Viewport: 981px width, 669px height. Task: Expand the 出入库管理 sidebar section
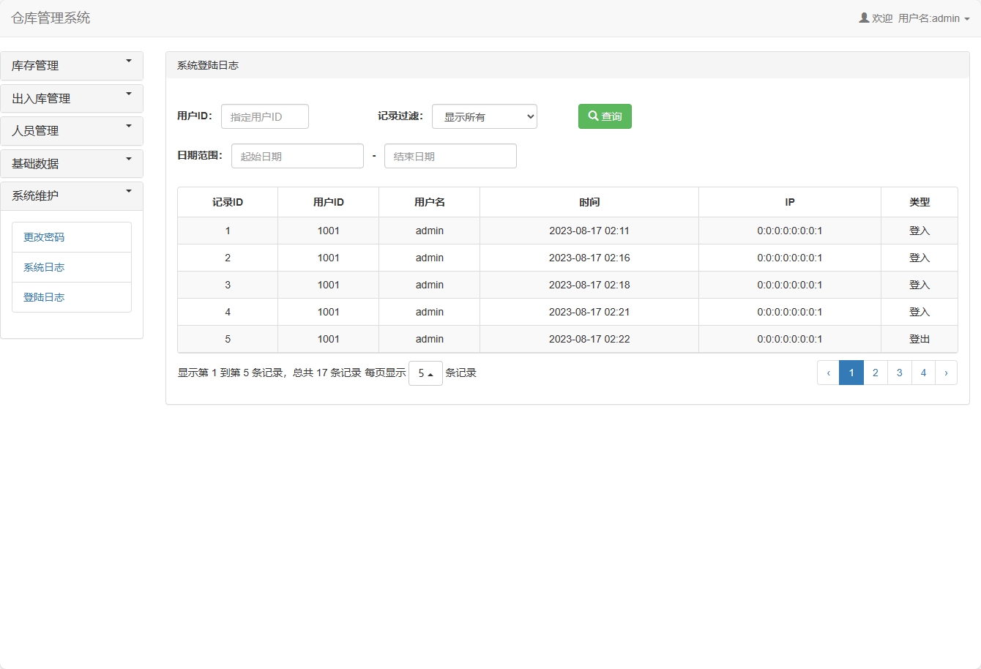72,99
